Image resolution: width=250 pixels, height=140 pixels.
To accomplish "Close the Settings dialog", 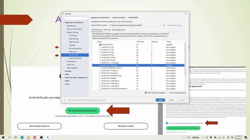I will 186,14.
